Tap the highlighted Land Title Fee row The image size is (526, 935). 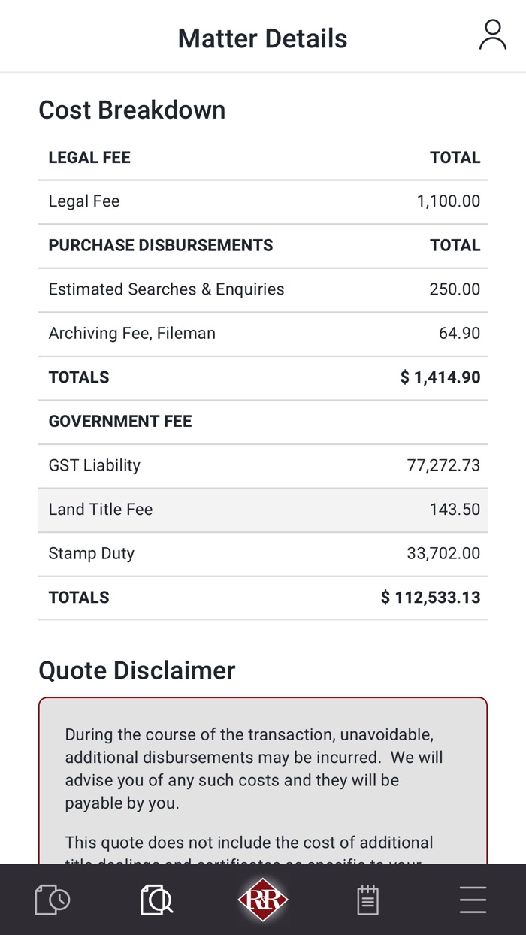click(263, 510)
